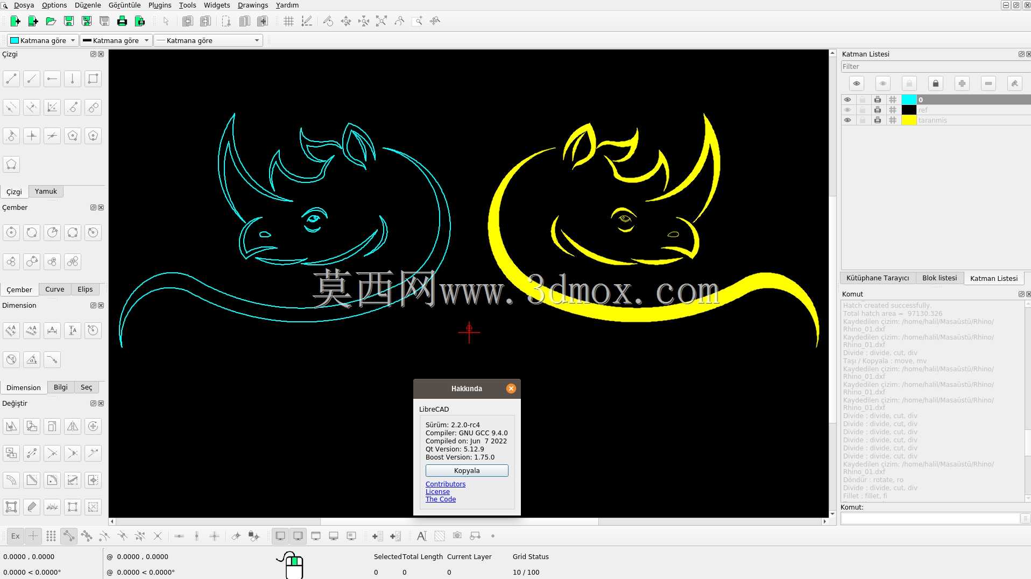Switch to the Elips tab
The height and width of the screenshot is (579, 1031).
(85, 289)
